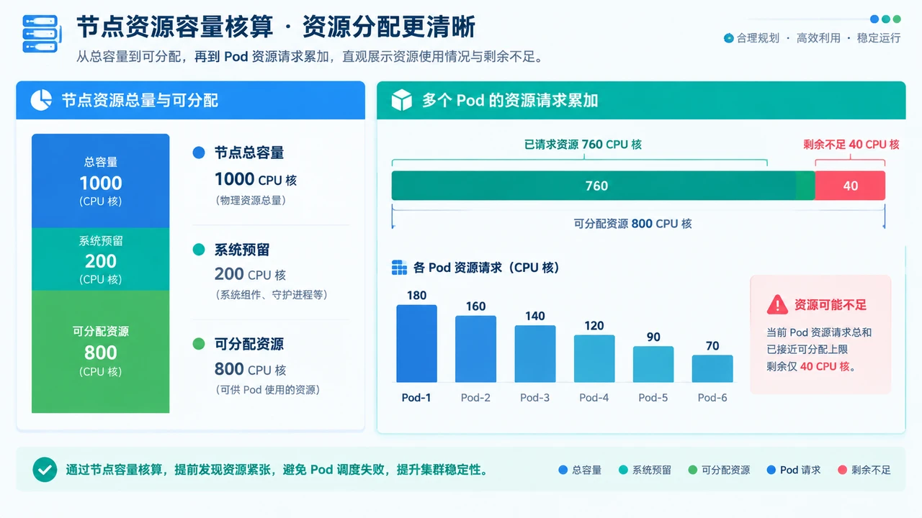Click the green bullet before 可分配资源 above 800 CPU 核
This screenshot has width=922, height=518.
click(x=199, y=344)
